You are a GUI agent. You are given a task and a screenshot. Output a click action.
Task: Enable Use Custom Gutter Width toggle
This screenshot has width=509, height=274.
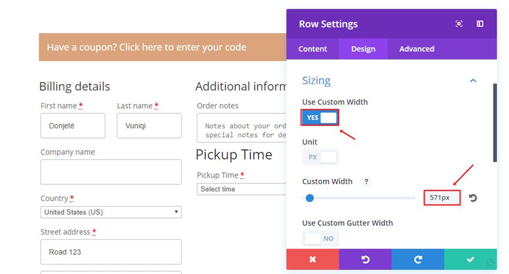(320, 238)
